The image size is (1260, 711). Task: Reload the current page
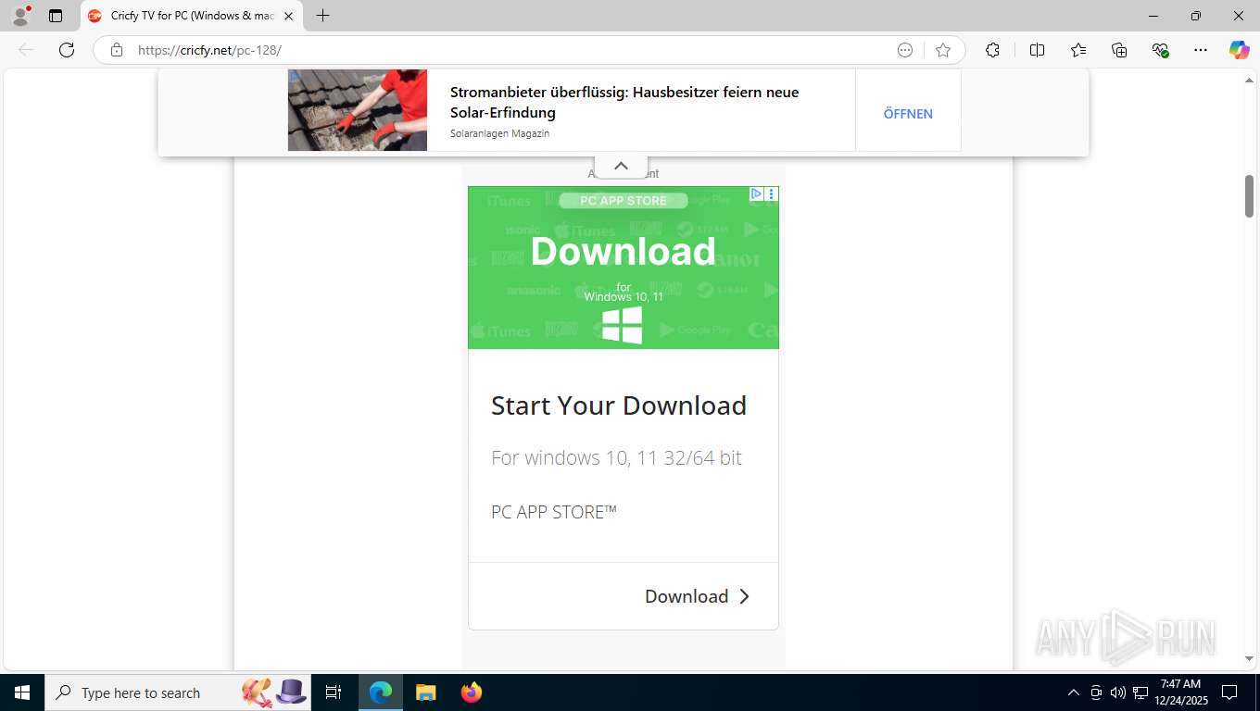[67, 50]
